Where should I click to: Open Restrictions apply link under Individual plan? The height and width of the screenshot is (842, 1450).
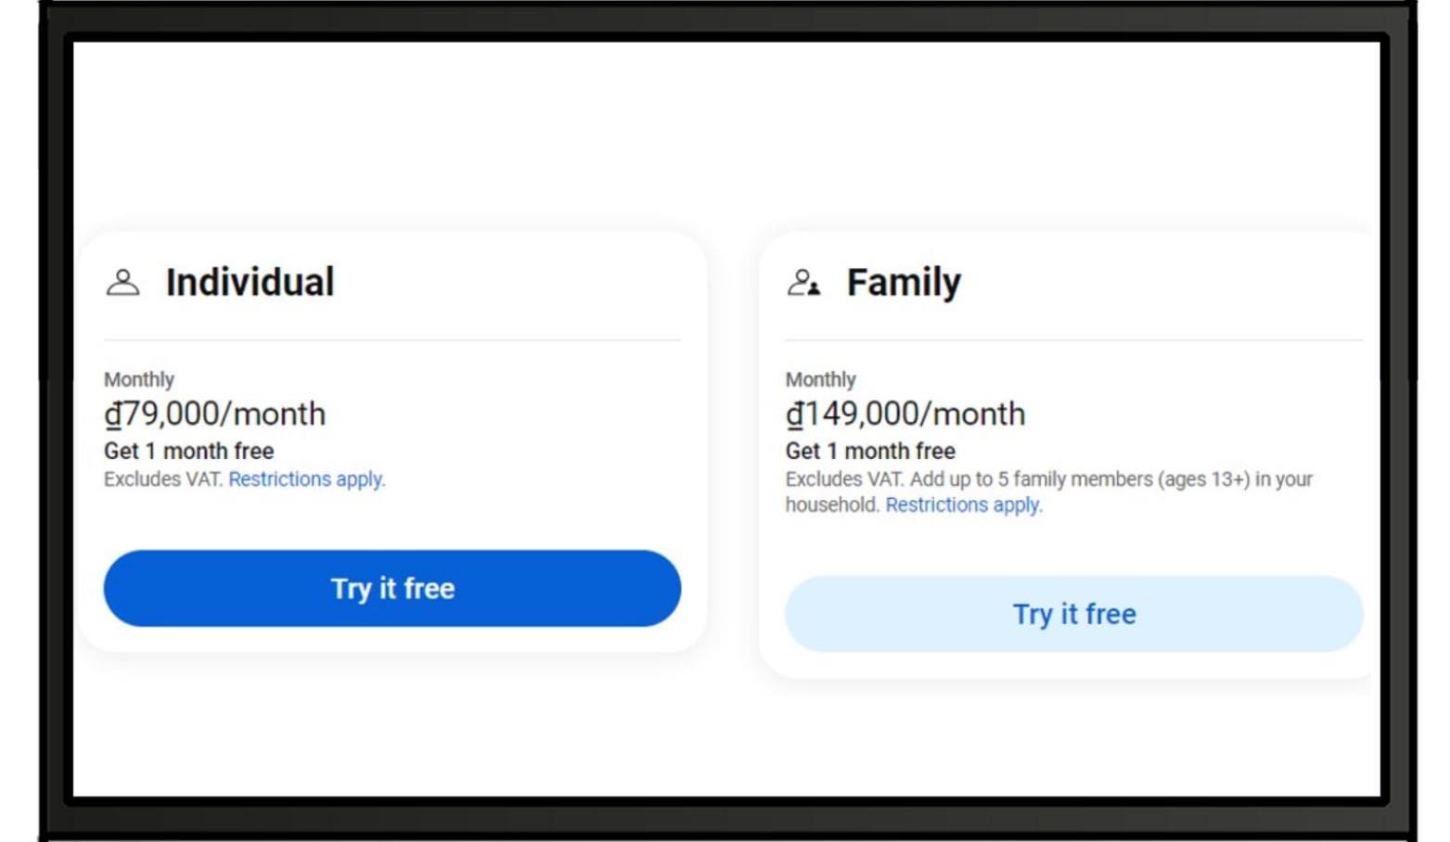[306, 479]
